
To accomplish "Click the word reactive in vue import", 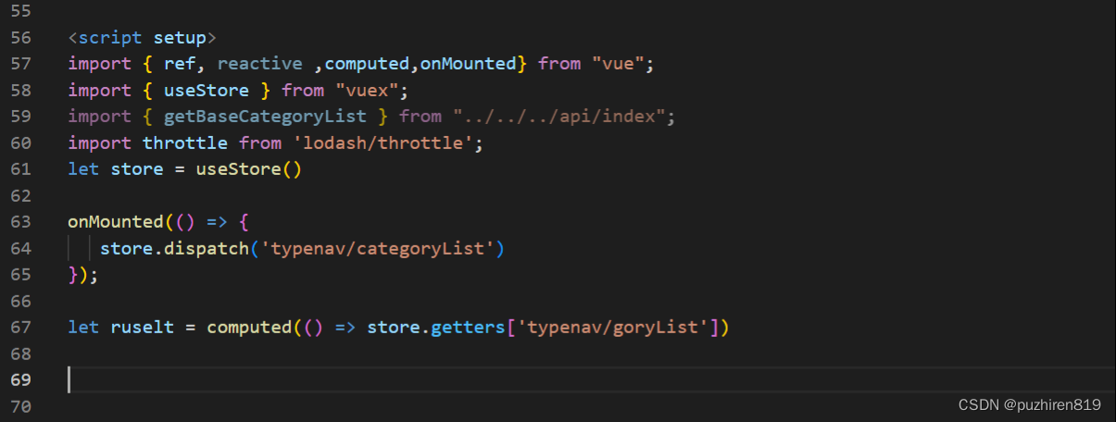I will click(x=259, y=64).
